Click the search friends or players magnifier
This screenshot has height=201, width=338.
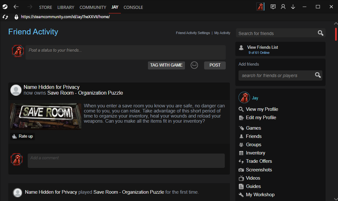coord(318,75)
